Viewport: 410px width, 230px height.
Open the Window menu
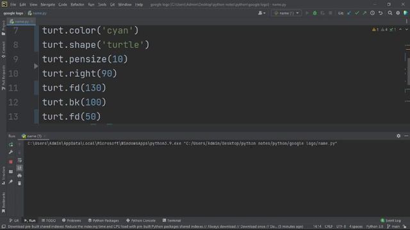[x=125, y=4]
